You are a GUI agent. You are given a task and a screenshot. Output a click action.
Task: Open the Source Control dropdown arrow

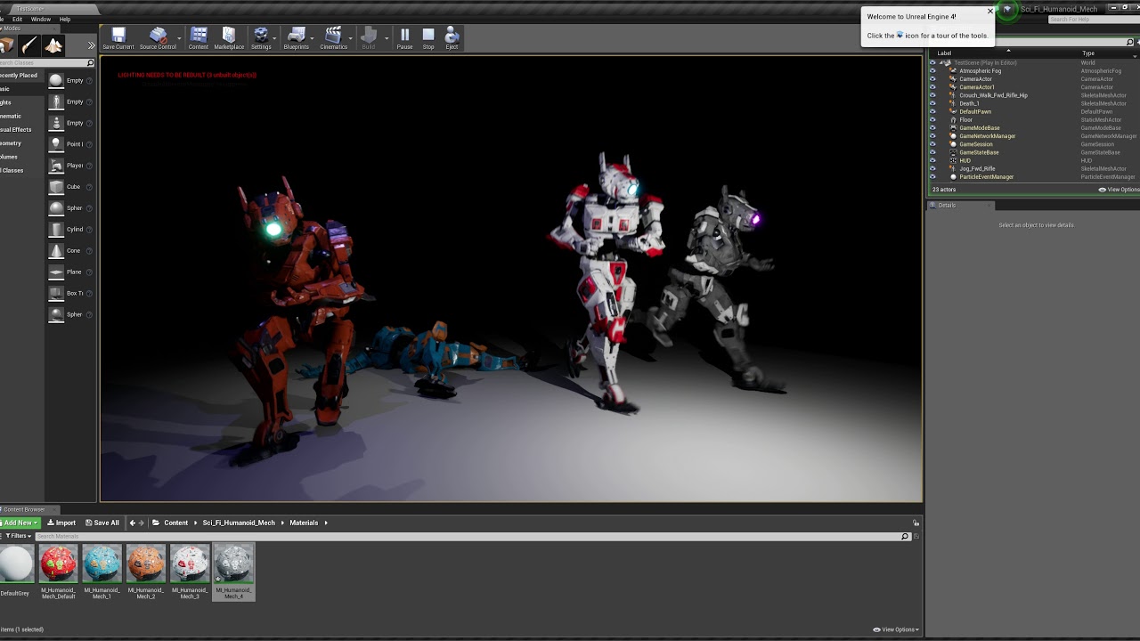[180, 38]
